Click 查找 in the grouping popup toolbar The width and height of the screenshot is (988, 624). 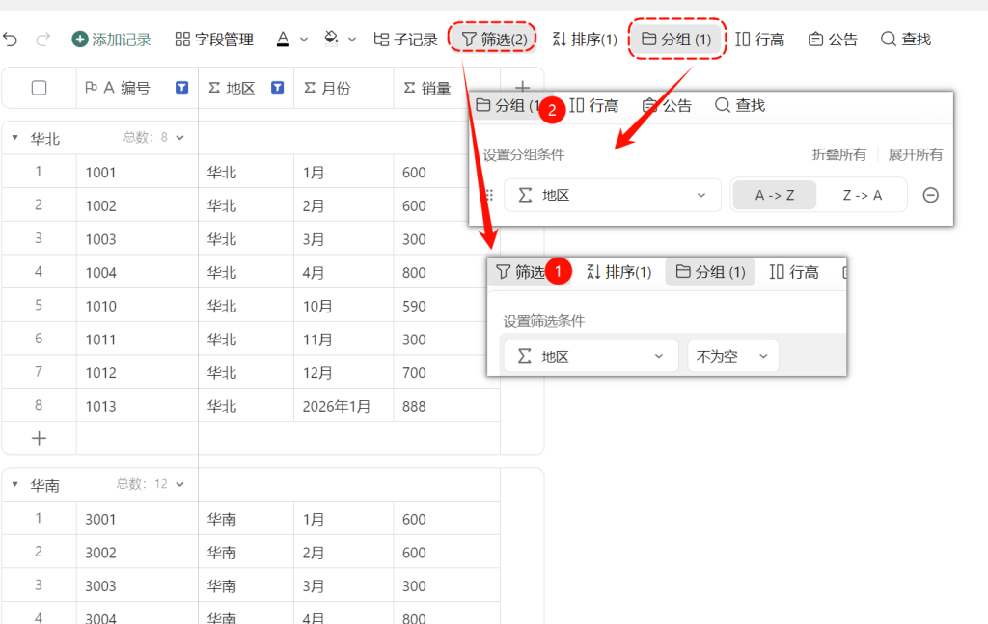pos(740,105)
